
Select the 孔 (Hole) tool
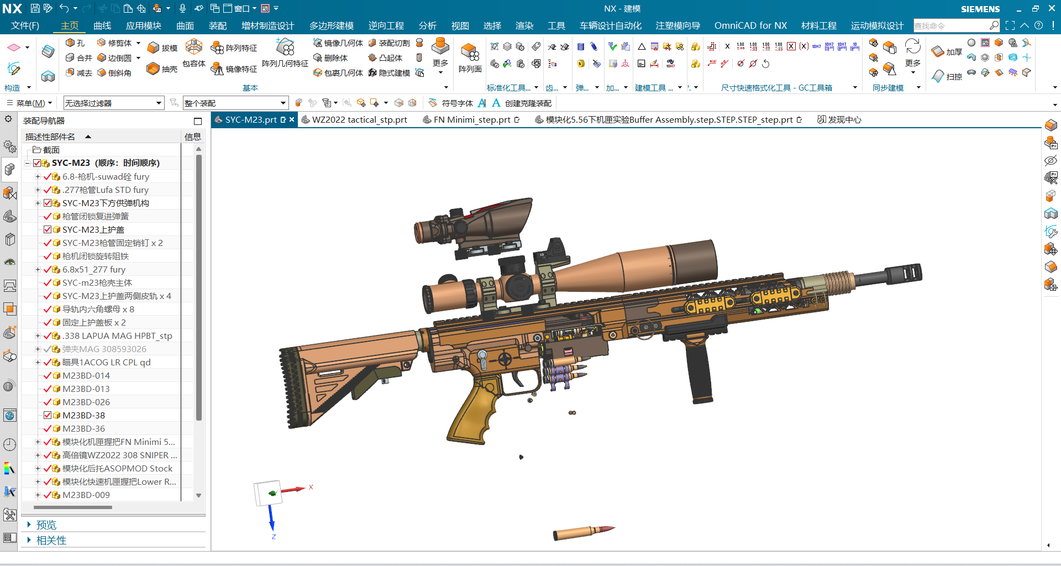click(x=75, y=43)
